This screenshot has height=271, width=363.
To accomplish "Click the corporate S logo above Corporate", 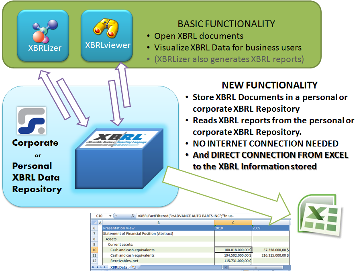I will point(31,120).
